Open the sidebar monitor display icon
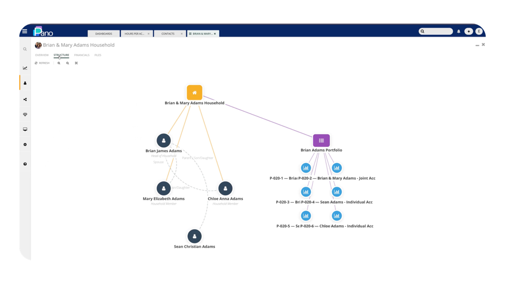 pyautogui.click(x=25, y=129)
